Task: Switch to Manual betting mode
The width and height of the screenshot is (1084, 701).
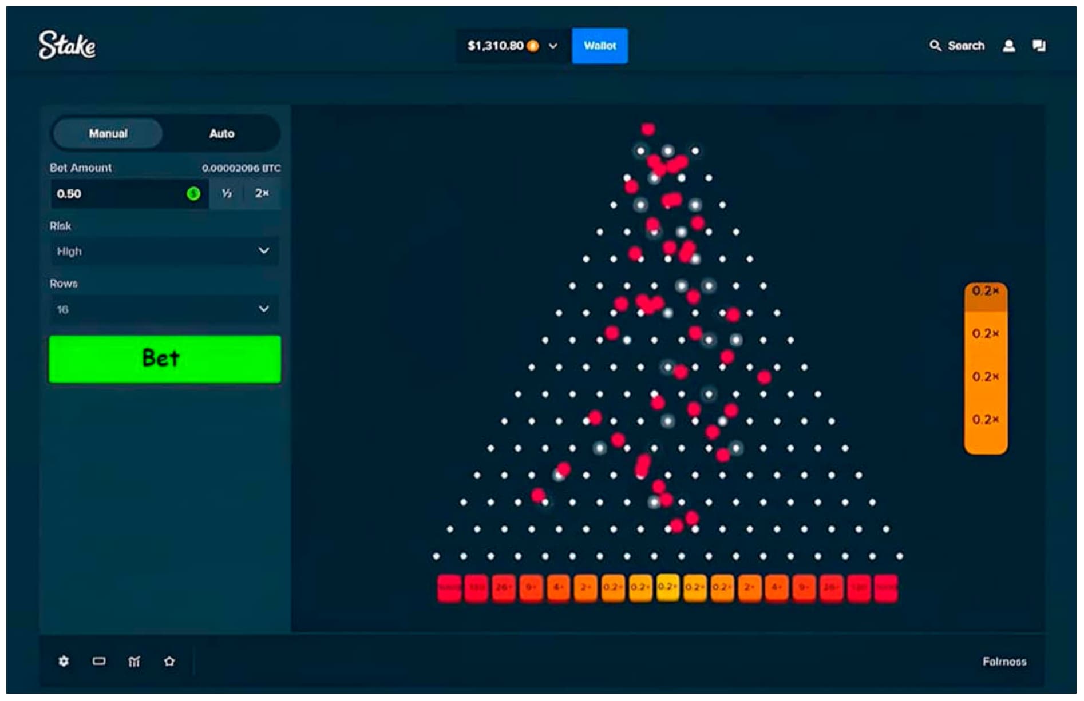Action: point(108,133)
